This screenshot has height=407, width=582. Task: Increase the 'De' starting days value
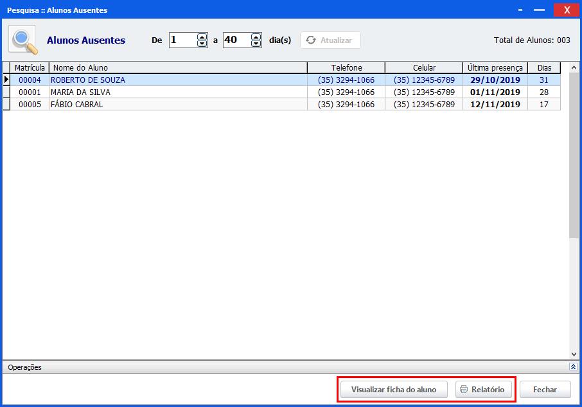(x=202, y=37)
